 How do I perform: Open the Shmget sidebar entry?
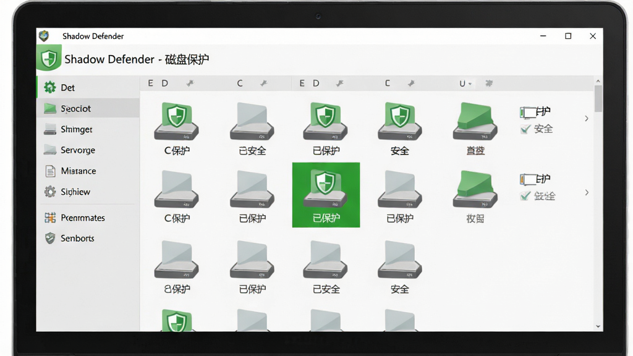pyautogui.click(x=88, y=129)
